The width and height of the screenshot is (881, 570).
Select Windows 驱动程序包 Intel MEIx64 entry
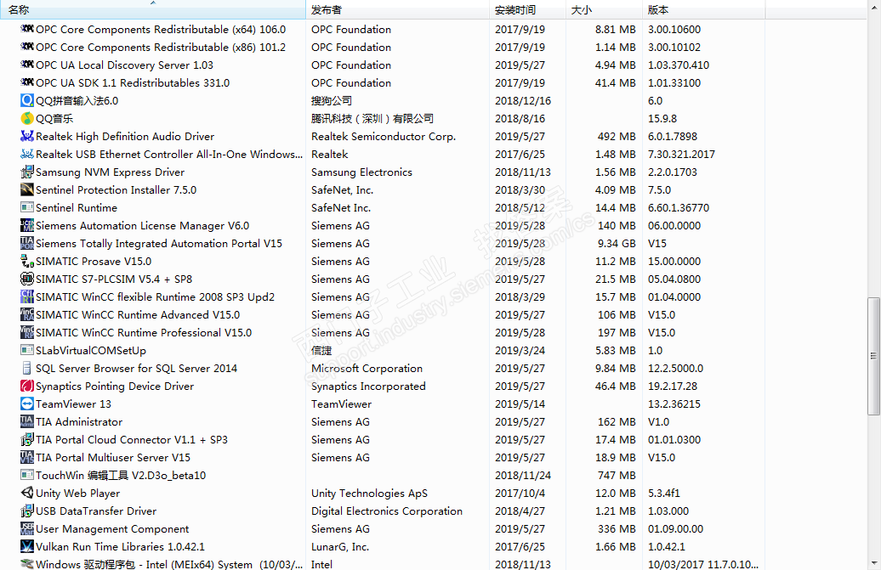click(169, 564)
